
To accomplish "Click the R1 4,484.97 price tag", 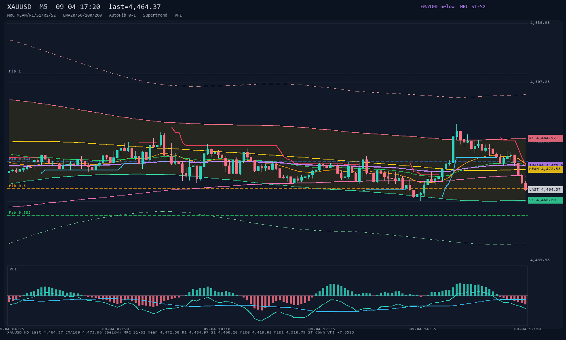I will click(x=545, y=138).
